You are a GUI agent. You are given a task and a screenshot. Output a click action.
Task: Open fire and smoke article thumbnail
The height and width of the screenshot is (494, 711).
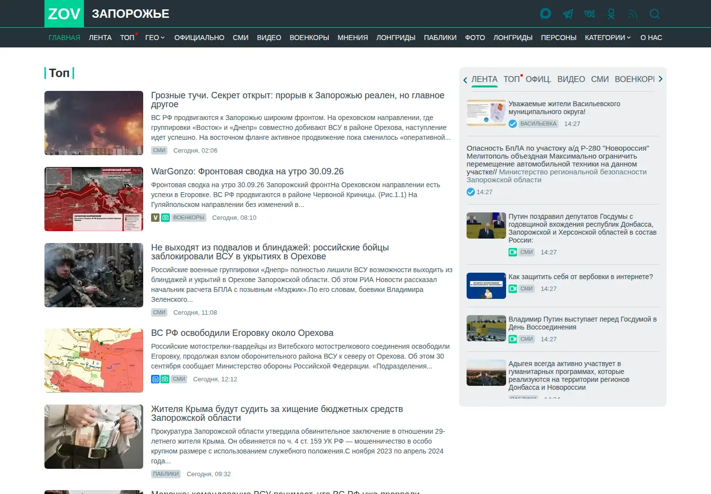click(x=94, y=123)
